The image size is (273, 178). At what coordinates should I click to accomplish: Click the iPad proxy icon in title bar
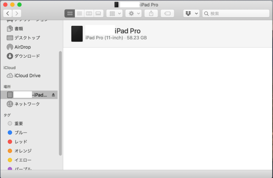point(117,5)
